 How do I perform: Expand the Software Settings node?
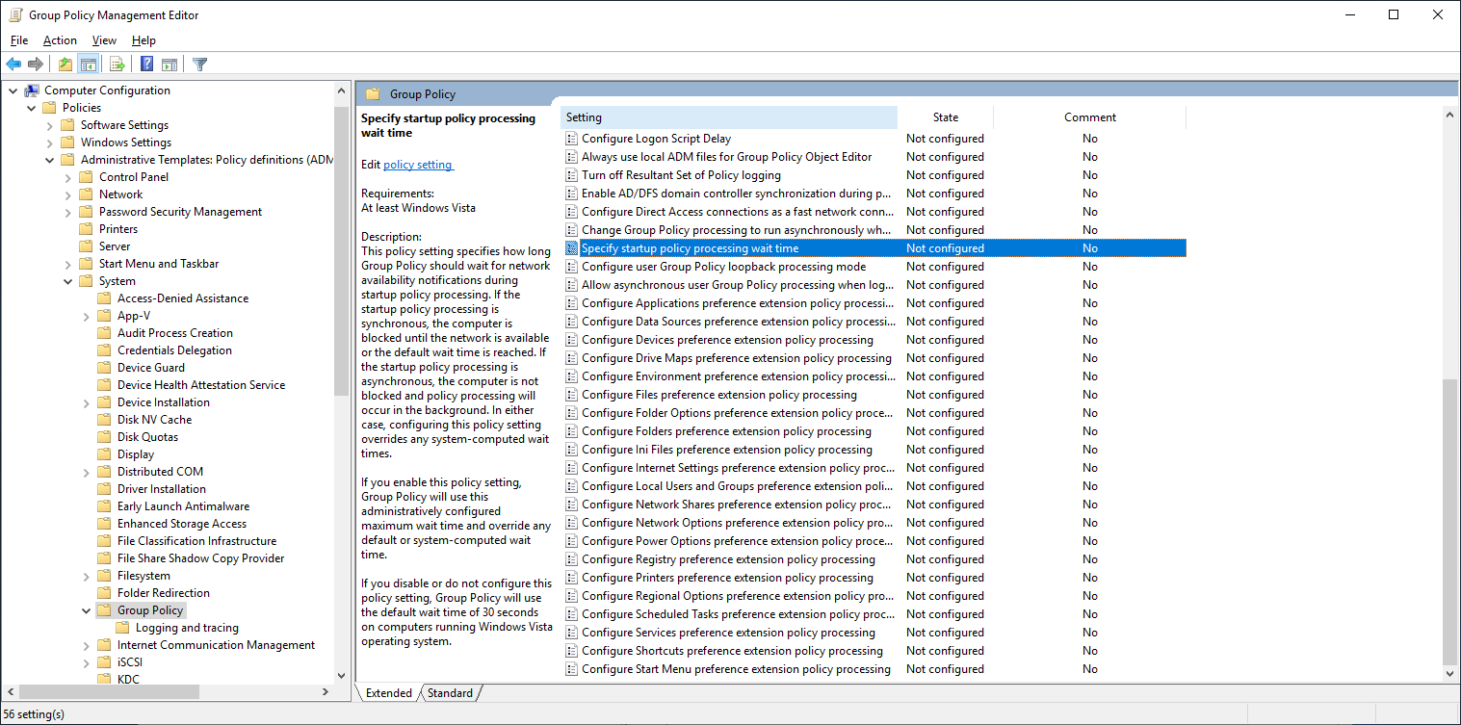50,125
